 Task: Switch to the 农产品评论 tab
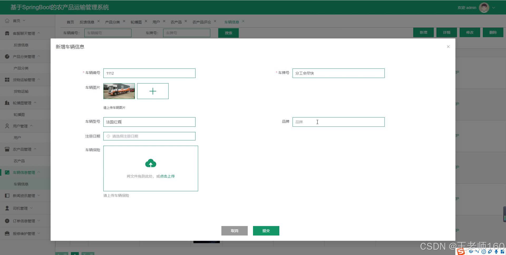coord(202,22)
